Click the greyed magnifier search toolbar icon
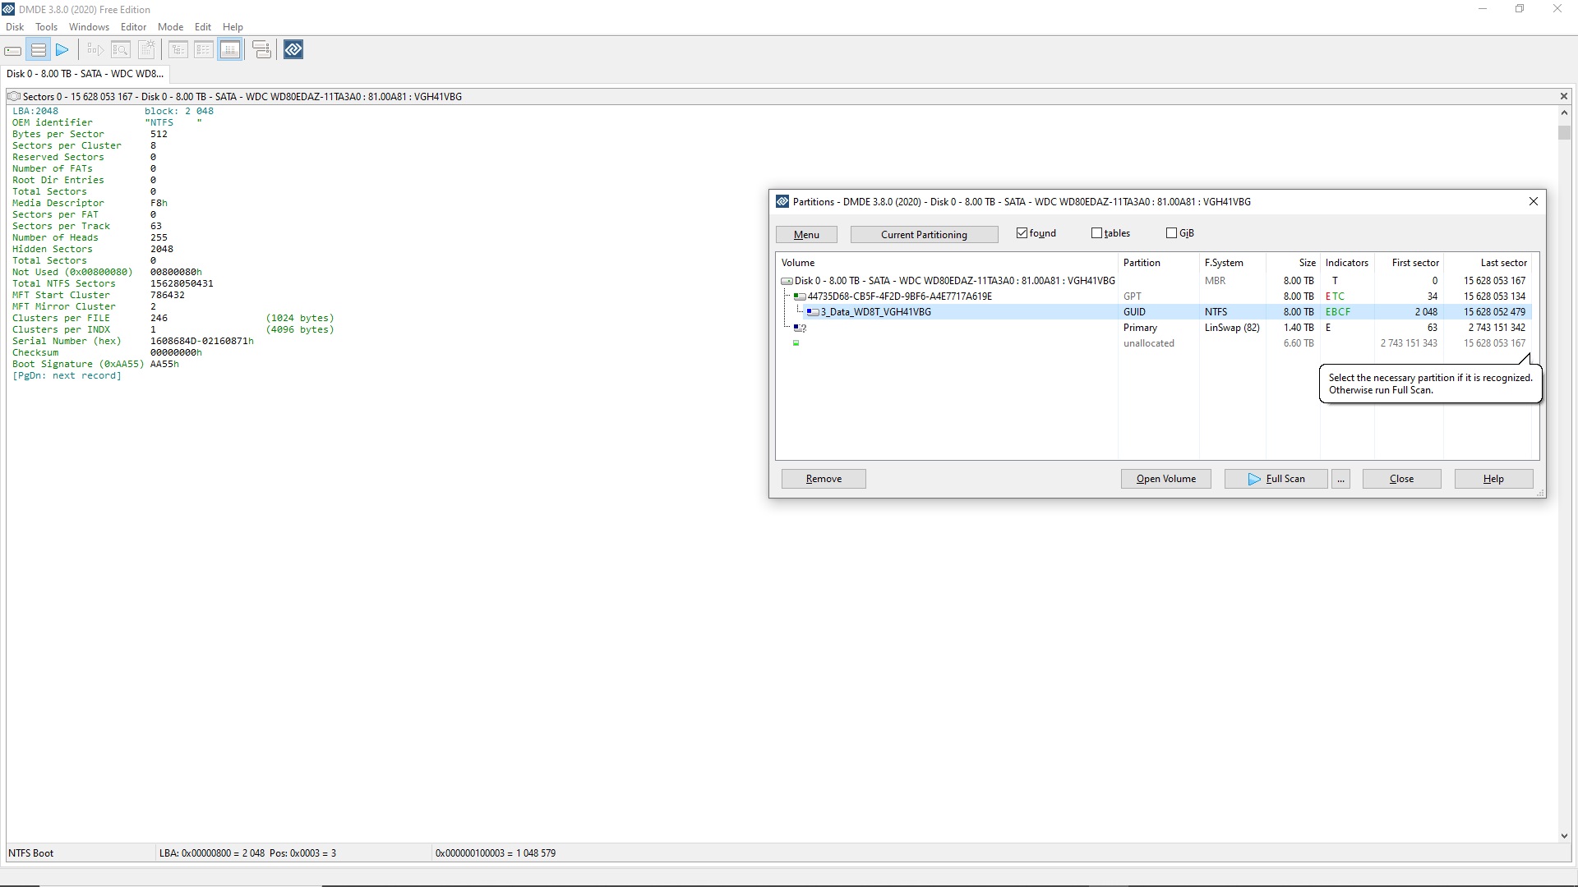The width and height of the screenshot is (1578, 887). 121,50
